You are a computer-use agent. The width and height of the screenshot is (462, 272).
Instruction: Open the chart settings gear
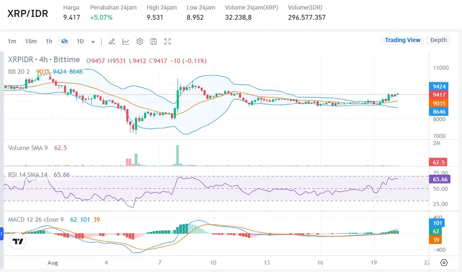[x=139, y=41]
